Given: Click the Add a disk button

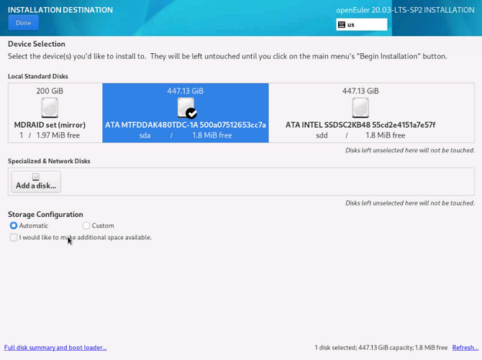Looking at the screenshot, I should 36,182.
